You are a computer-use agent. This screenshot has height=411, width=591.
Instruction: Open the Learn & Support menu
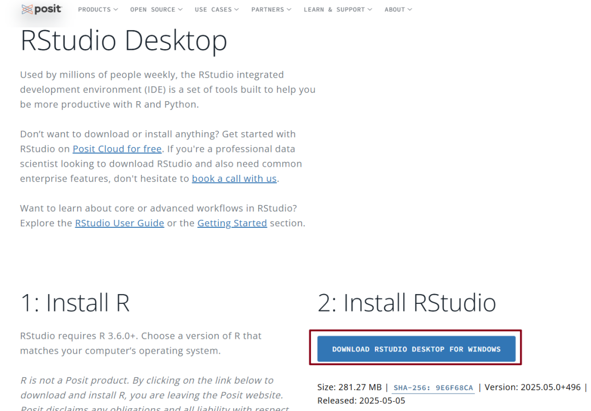[338, 9]
